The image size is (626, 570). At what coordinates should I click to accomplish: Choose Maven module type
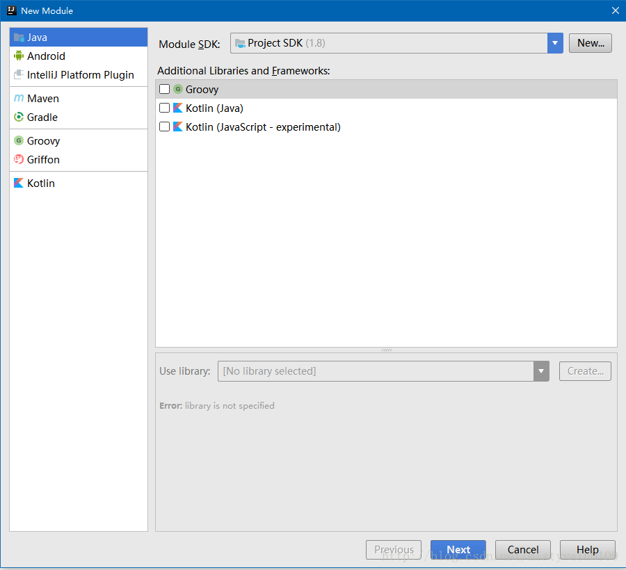(x=79, y=98)
